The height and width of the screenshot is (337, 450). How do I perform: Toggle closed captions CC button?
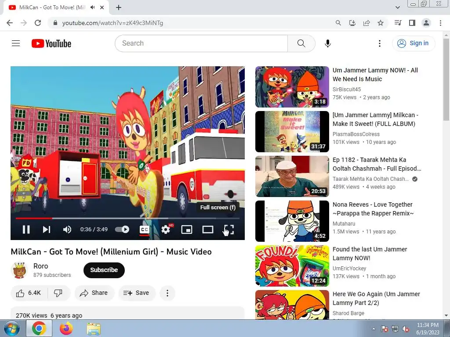point(144,229)
